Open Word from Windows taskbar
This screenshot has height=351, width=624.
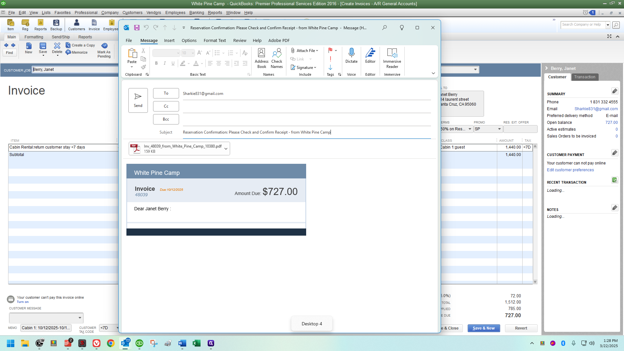tap(182, 343)
